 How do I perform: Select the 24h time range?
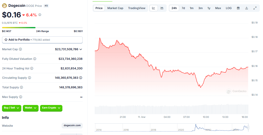click(x=174, y=8)
